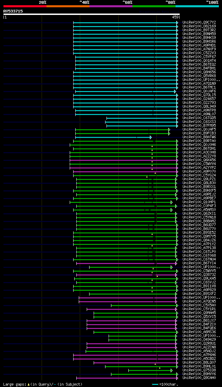
Task: Open hit UniRef100_Q5VRK8
Action: tap(199, 76)
